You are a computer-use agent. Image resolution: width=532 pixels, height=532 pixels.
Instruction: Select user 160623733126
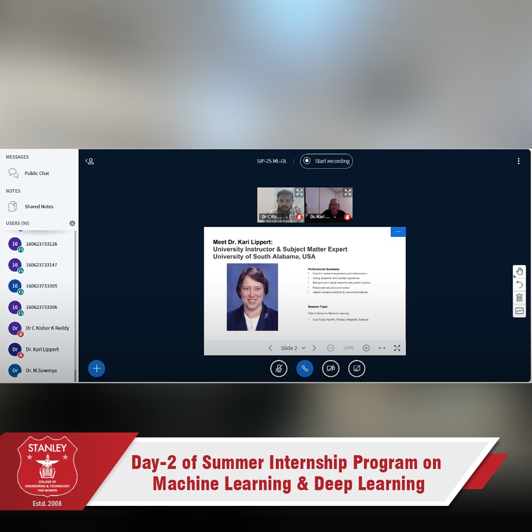click(40, 244)
